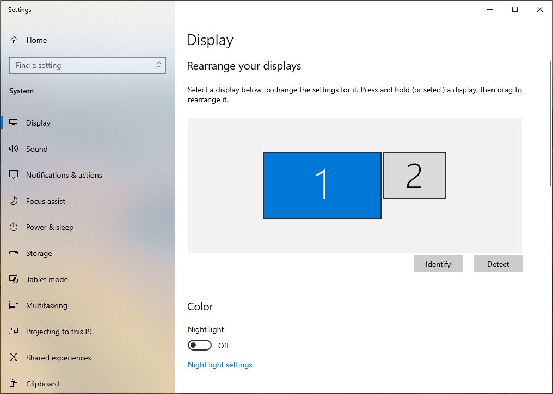
Task: Click the Rearrange your displays heading
Action: [x=244, y=66]
